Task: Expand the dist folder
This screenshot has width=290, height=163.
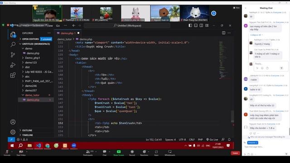Action: pos(27,67)
